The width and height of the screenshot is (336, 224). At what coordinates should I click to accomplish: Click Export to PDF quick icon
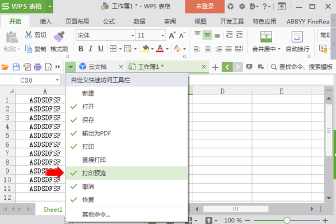[x=27, y=67]
